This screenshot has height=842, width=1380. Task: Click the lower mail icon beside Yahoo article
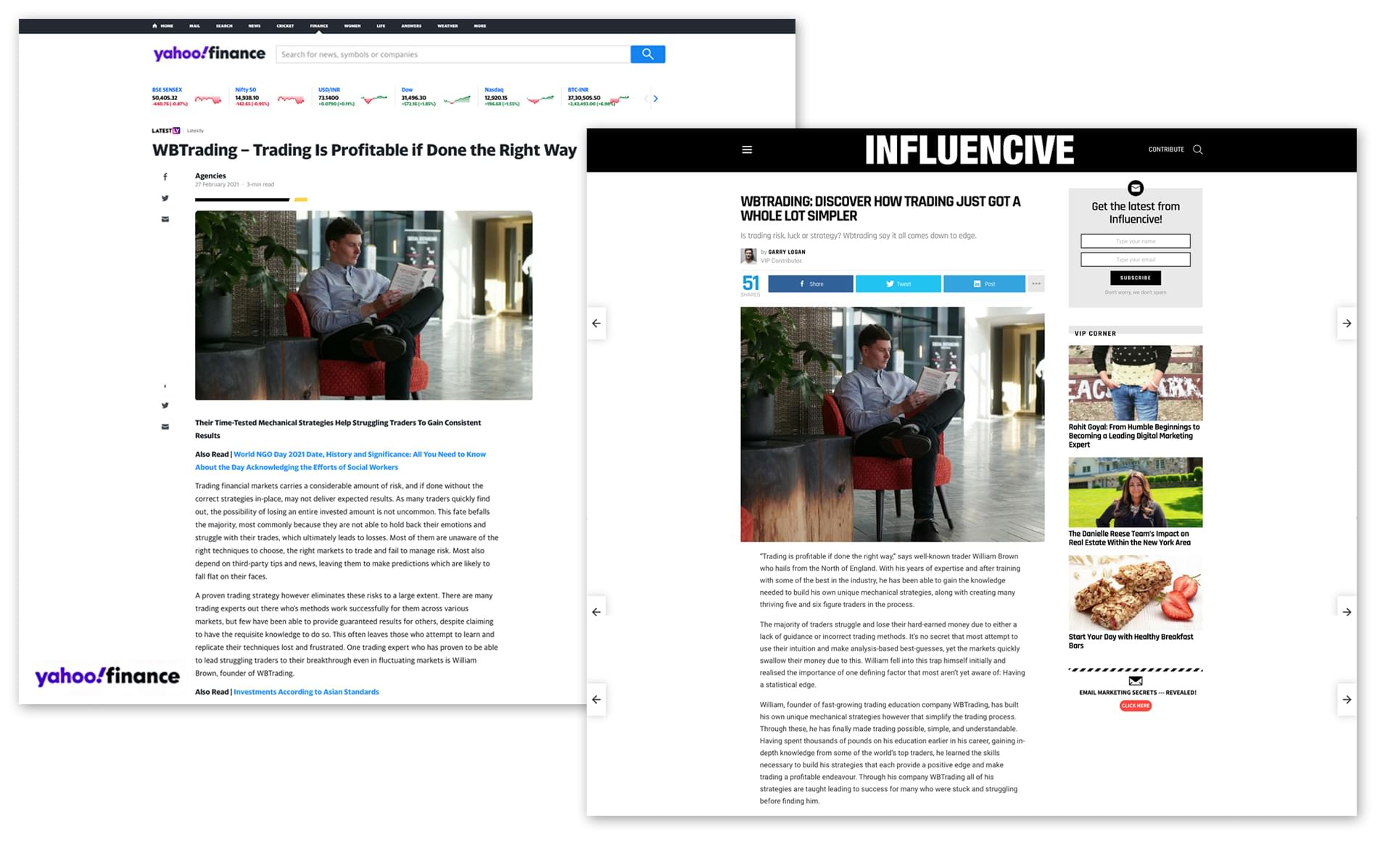165,426
